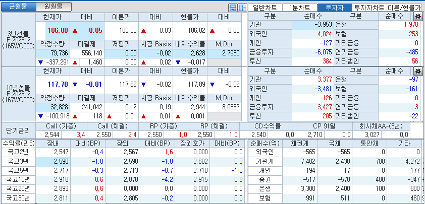Click the 10년선물 F 202512 label
The width and height of the screenshot is (425, 204).
tap(19, 94)
